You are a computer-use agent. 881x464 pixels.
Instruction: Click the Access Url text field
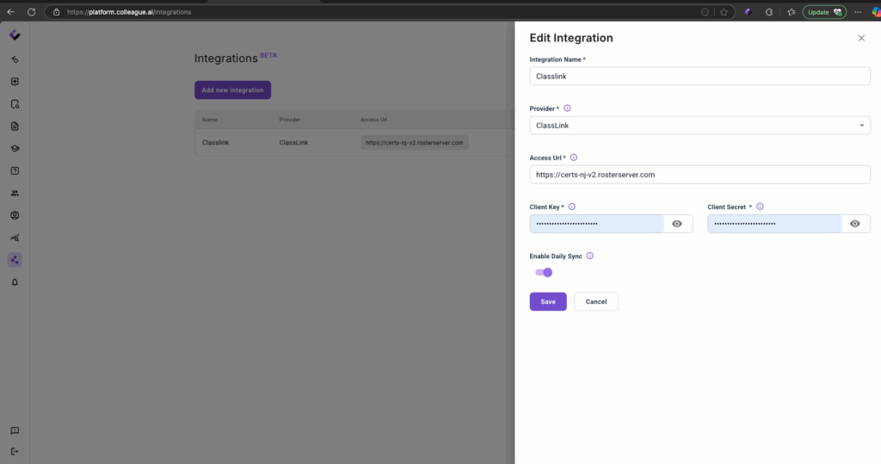(699, 175)
